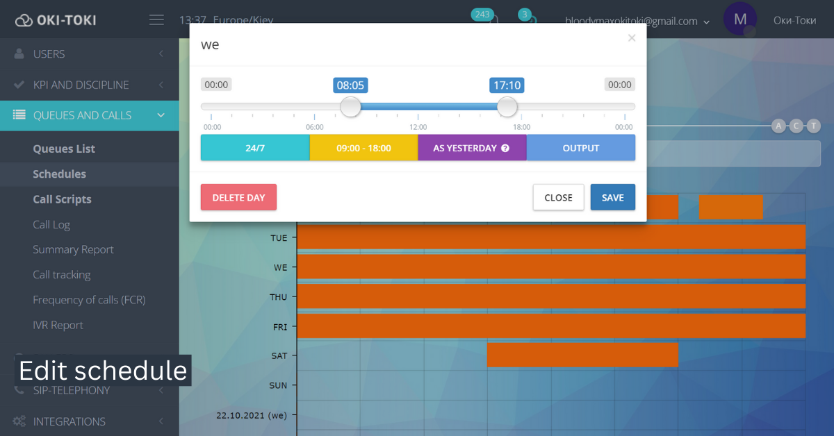Viewport: 834px width, 436px height.
Task: Open the Schedules menu entry
Action: tap(59, 174)
